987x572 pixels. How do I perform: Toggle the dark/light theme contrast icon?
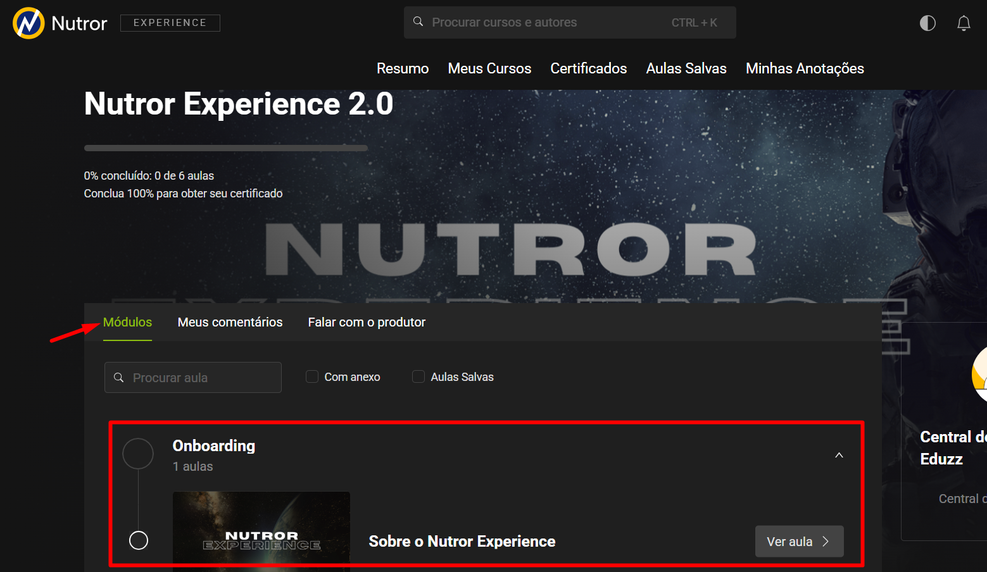click(x=927, y=23)
